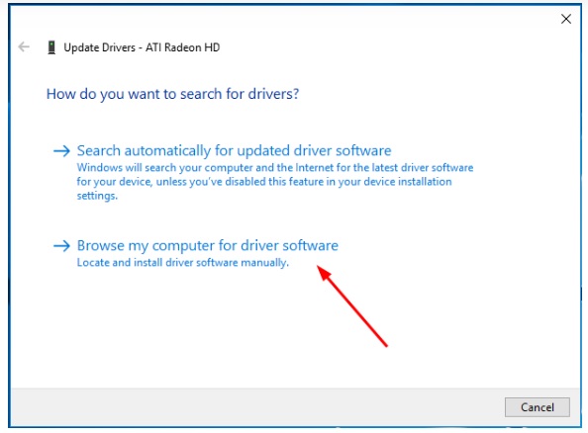588x433 pixels.
Task: Click the arrow icon beside Browse my computer
Action: [62, 246]
